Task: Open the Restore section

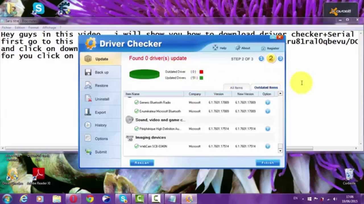Action: point(100,86)
